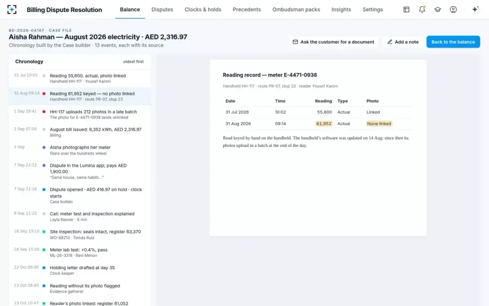The image size is (489, 306).
Task: Toggle the 'oldest first' chronology sort
Action: 133,62
